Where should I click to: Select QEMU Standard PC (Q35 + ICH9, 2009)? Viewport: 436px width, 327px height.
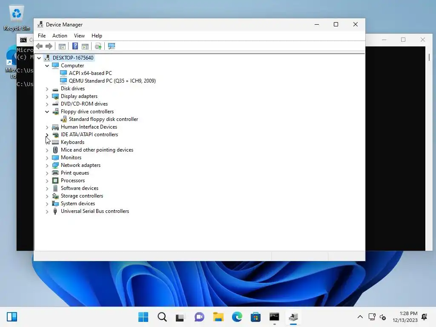point(112,81)
